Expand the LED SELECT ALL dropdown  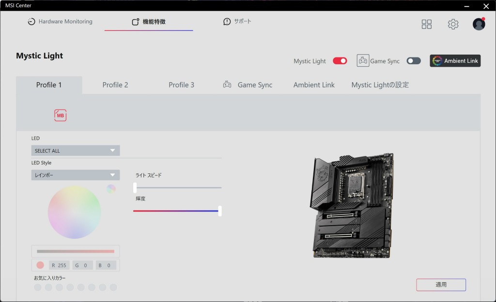76,151
